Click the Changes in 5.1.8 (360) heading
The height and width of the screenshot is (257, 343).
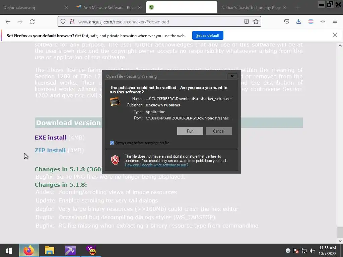68,169
